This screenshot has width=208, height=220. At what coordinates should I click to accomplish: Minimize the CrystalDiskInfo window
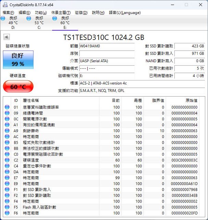click(173, 5)
